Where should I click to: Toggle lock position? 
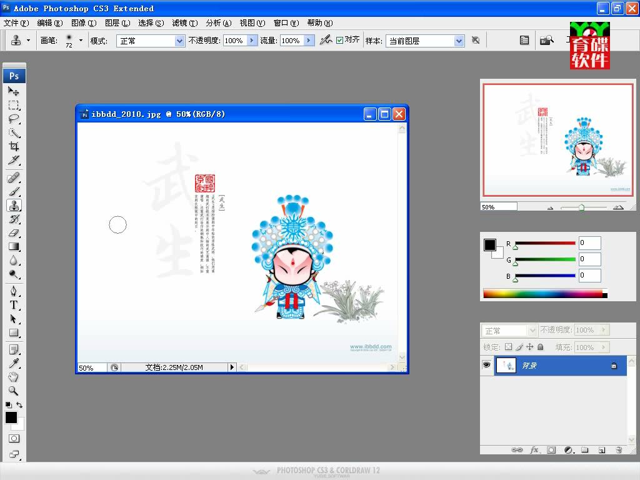point(530,347)
